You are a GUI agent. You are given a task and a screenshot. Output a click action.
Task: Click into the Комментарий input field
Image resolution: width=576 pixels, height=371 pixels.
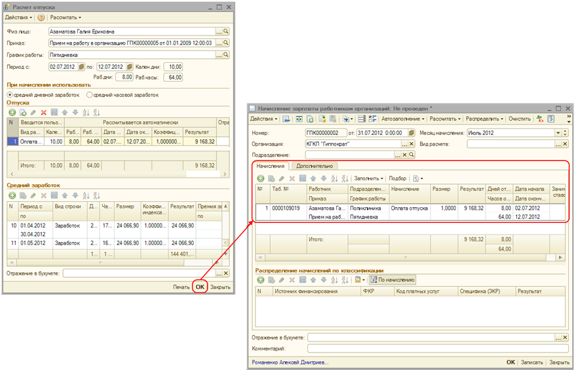pos(436,349)
